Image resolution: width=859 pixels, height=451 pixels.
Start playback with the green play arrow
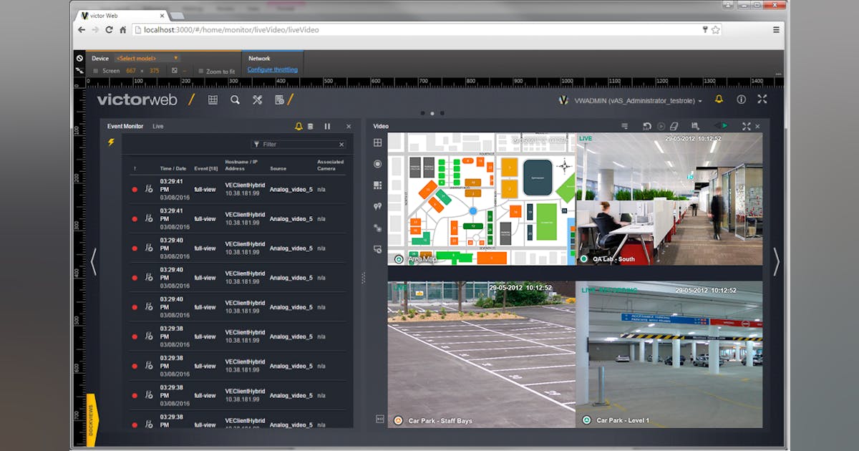723,125
